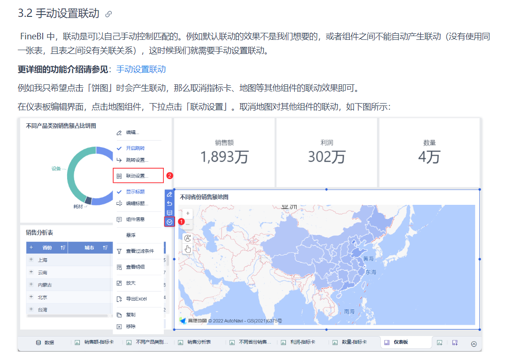This screenshot has width=514, height=352.
Task: Click the circled A icon on the map
Action: 187,238
